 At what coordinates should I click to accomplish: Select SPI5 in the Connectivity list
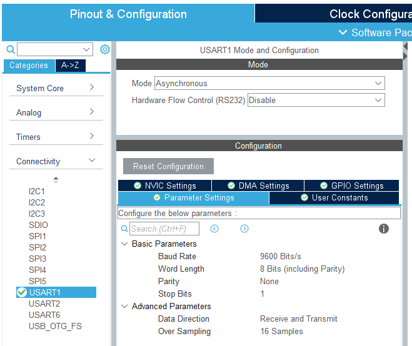click(38, 281)
